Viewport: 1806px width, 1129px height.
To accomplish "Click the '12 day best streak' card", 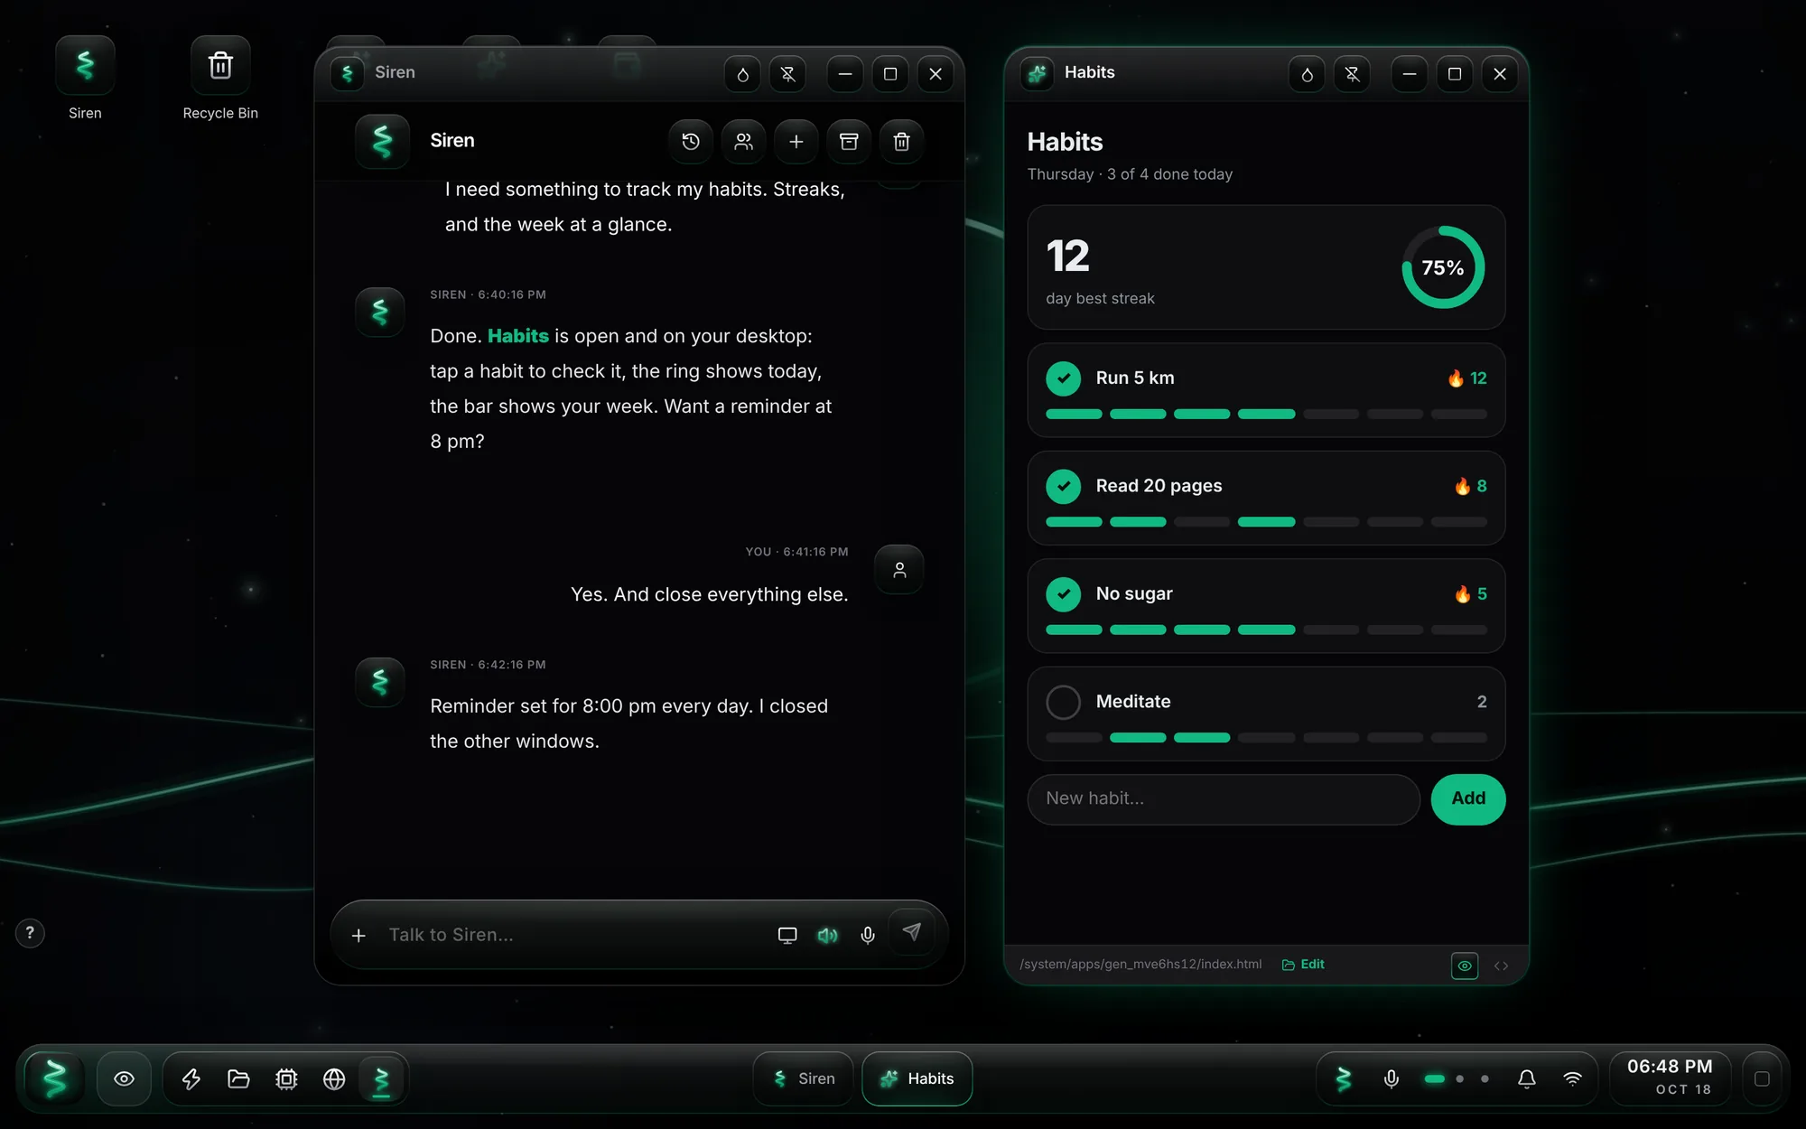I will point(1266,267).
